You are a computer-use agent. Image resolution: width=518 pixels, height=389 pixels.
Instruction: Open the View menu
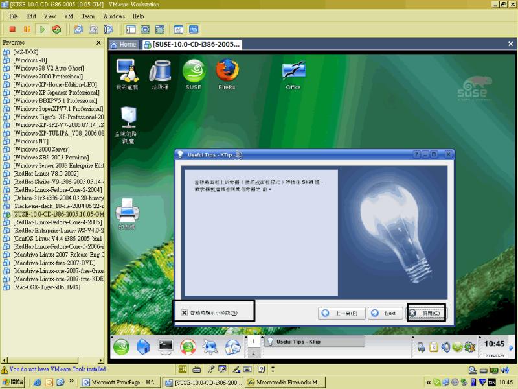click(x=50, y=16)
